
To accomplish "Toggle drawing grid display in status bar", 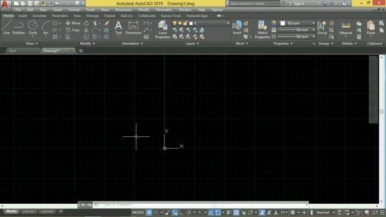I will [150, 213].
